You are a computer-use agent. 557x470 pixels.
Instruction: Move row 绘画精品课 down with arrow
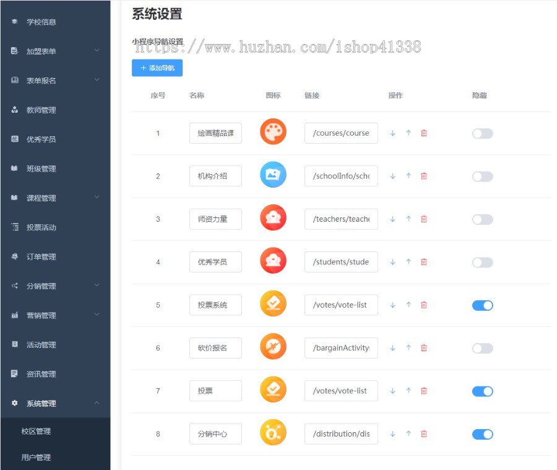[392, 133]
